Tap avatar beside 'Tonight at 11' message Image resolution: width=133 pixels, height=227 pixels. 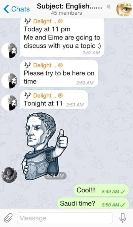click(9, 103)
